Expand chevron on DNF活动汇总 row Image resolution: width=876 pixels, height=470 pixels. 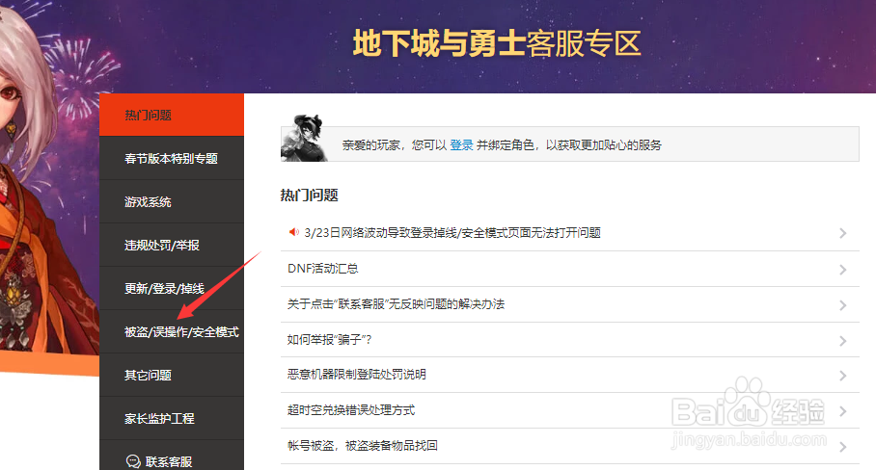click(842, 270)
